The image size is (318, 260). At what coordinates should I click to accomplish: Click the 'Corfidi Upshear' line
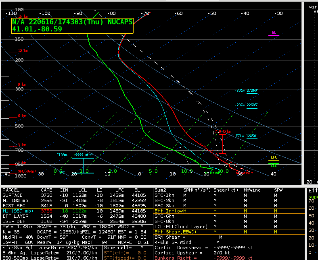click(192, 253)
